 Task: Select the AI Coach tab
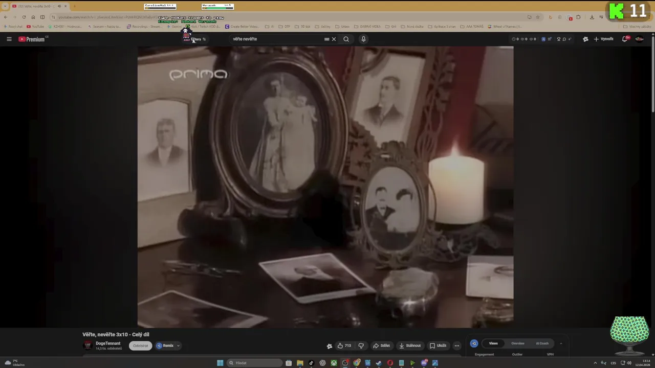click(x=542, y=343)
